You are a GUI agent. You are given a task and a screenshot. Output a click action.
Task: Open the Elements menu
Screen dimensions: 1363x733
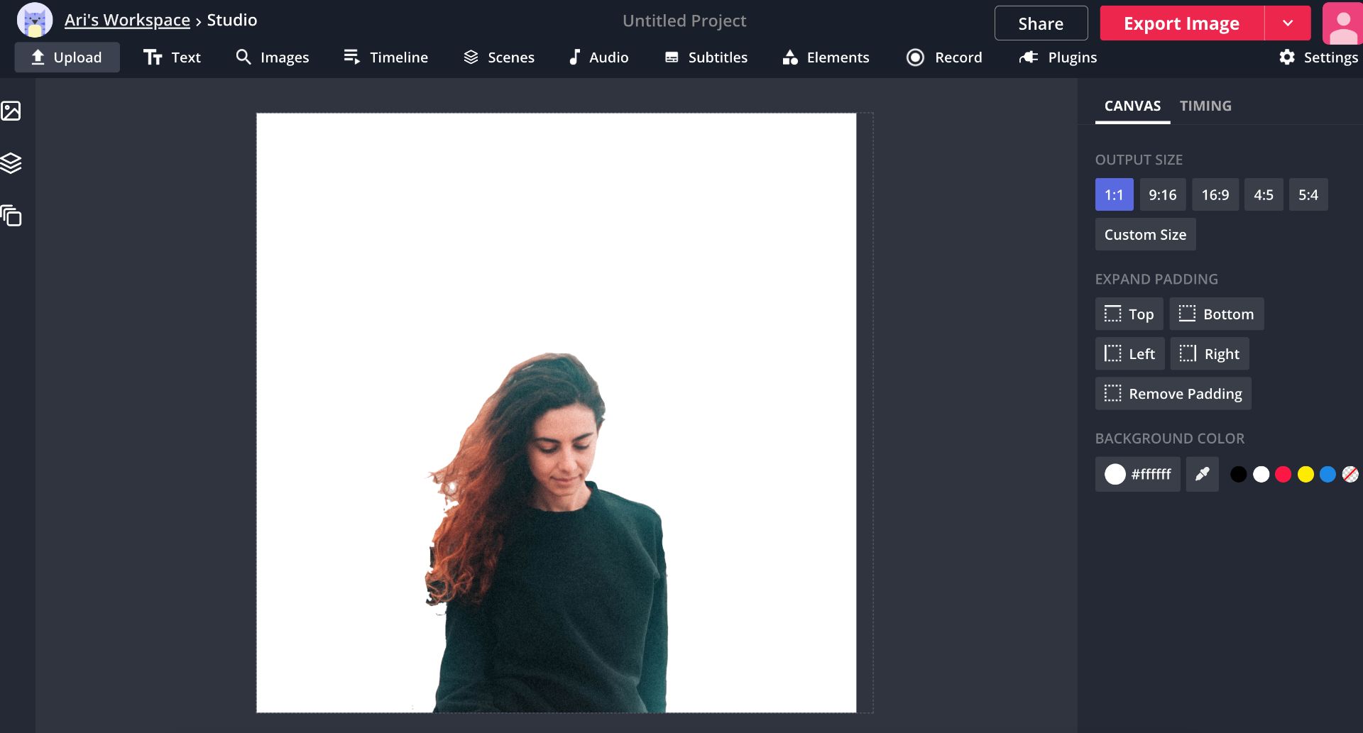(824, 57)
